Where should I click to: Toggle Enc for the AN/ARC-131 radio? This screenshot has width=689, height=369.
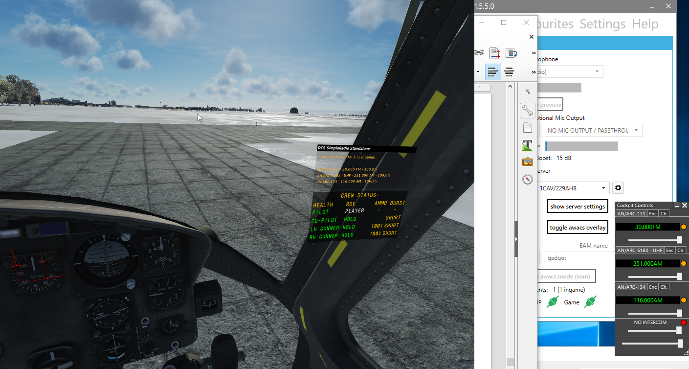[x=653, y=213]
